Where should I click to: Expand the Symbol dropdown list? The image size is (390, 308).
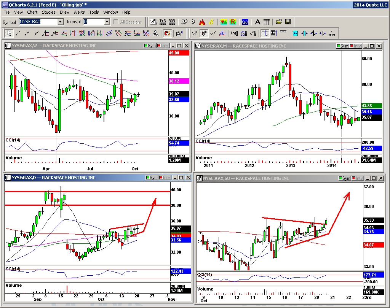click(61, 22)
